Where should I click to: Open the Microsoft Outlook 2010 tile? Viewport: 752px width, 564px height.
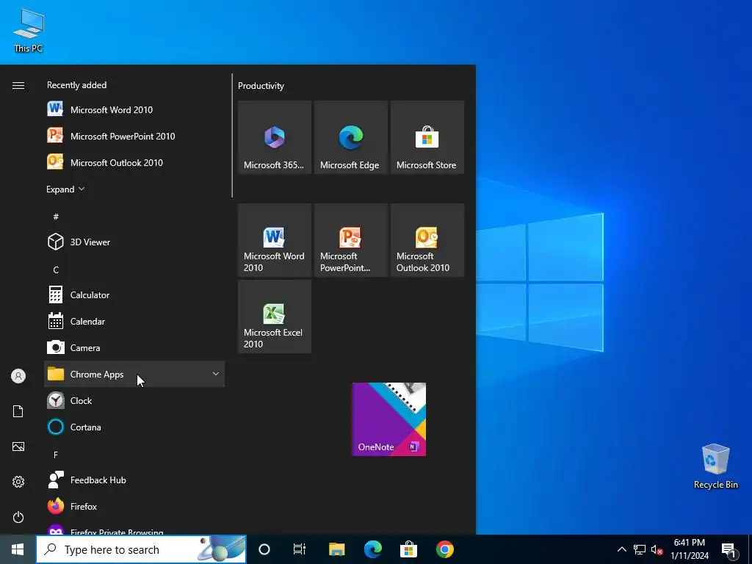point(427,240)
